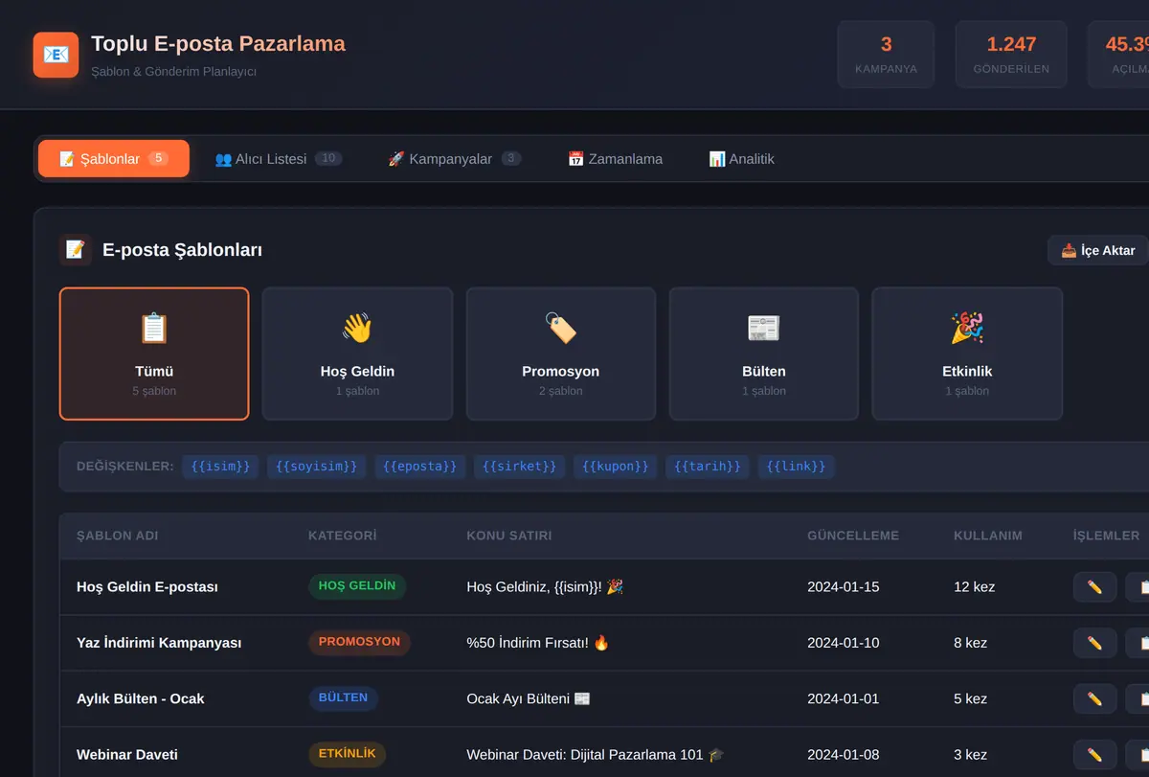This screenshot has width=1149, height=777.
Task: Filter templates by Promosyon category
Action: [561, 354]
